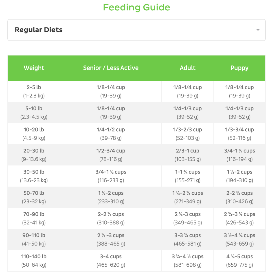This screenshot has height=274, width=274.
Task: Select the Senior / Less Active column header
Action: (111, 68)
